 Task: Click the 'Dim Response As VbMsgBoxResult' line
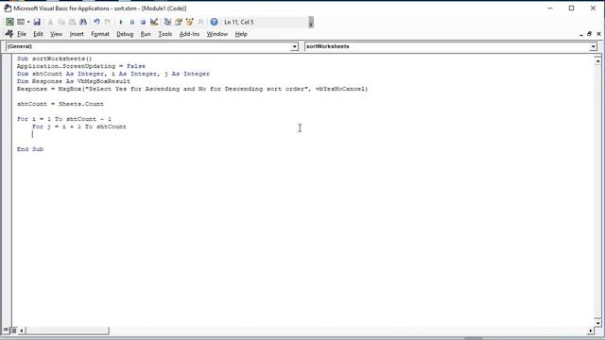[x=74, y=81]
